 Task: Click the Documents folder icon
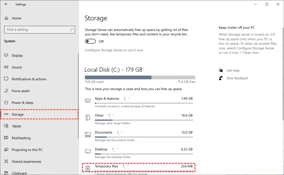(x=88, y=134)
